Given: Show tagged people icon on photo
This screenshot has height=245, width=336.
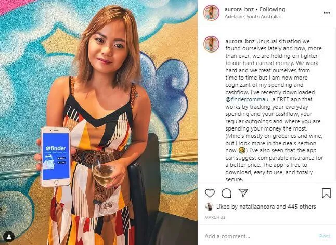Looking at the screenshot, I should (9, 237).
